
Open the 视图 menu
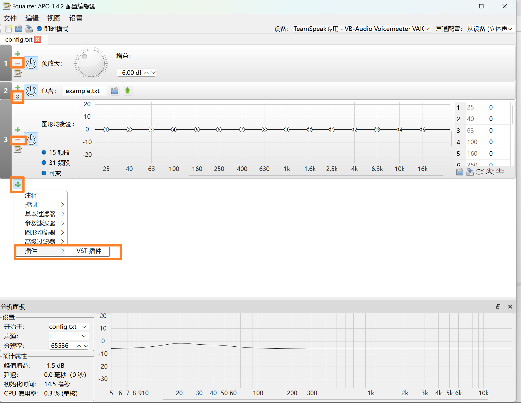click(x=53, y=18)
